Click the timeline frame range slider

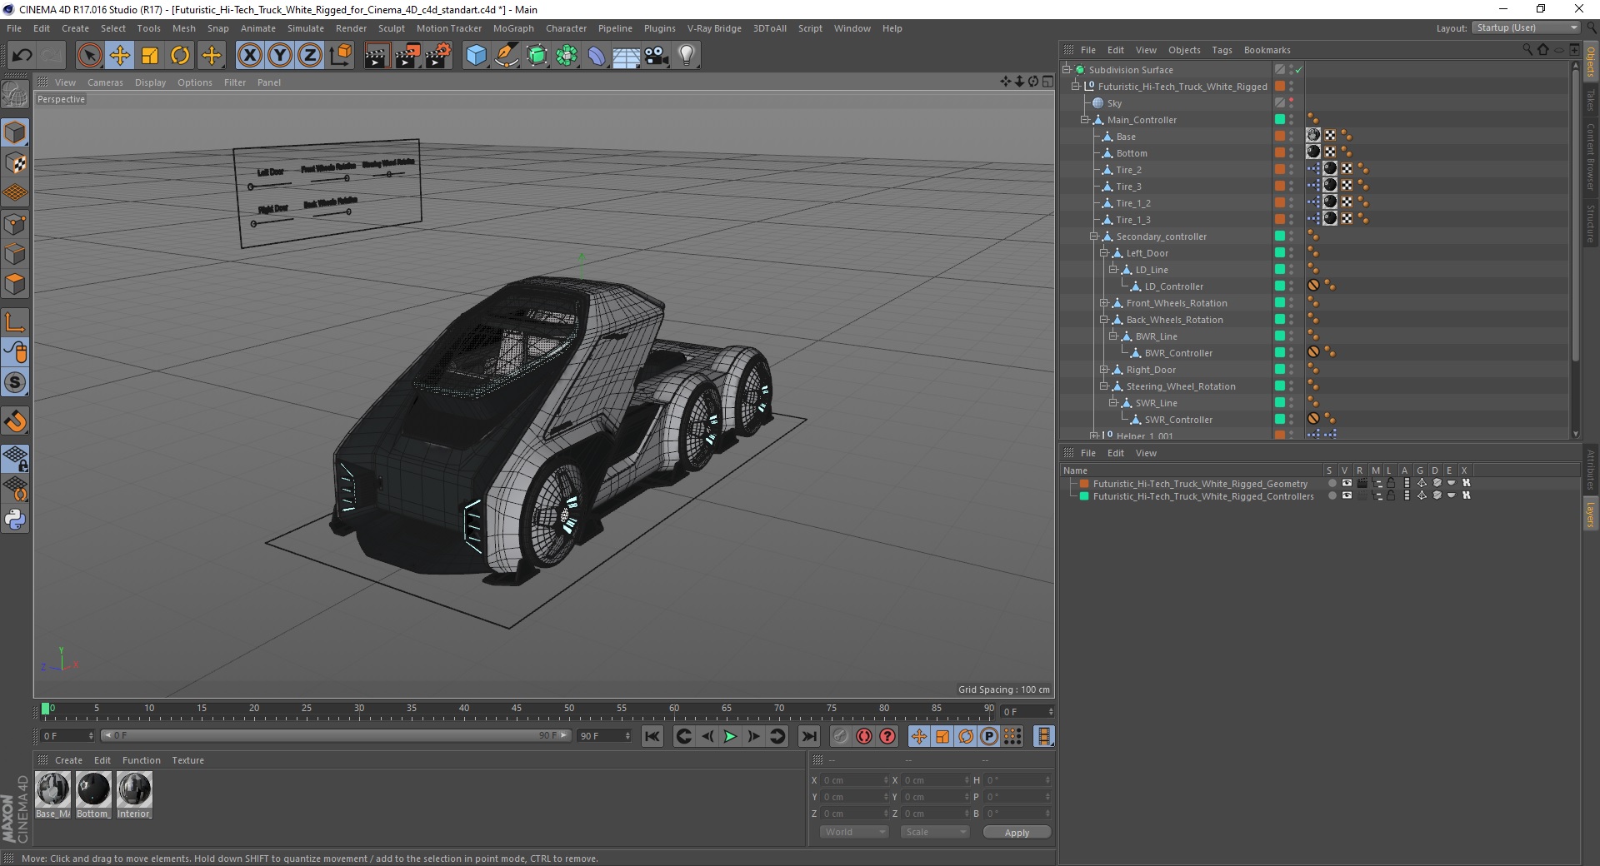(x=336, y=735)
